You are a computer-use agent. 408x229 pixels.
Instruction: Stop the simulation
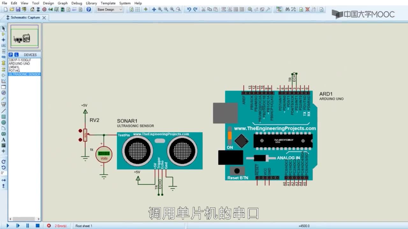click(38, 226)
